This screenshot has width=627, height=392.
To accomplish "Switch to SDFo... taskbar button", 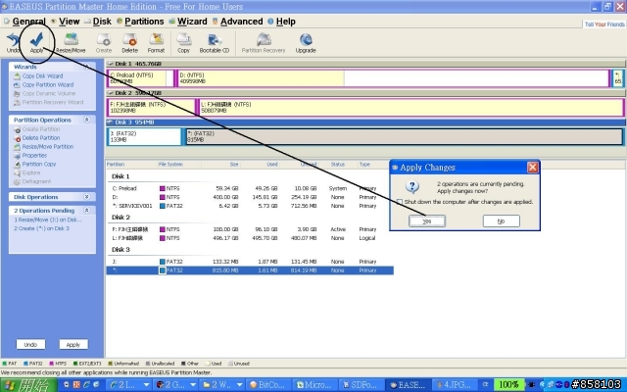I will [x=360, y=385].
